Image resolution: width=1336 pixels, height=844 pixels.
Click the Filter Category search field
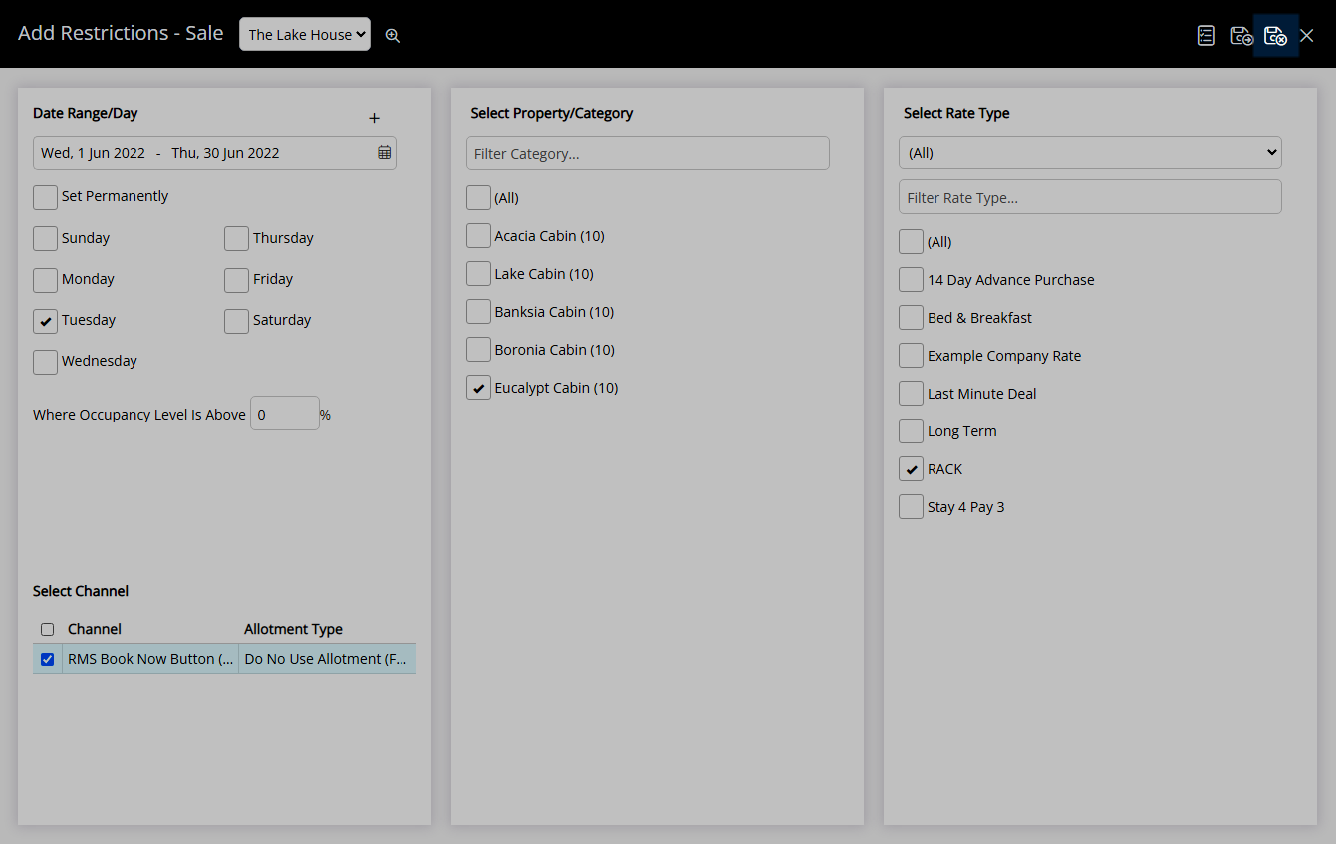[x=648, y=153]
